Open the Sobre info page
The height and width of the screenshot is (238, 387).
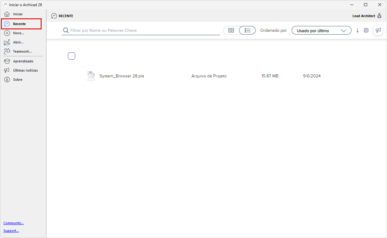(x=17, y=80)
